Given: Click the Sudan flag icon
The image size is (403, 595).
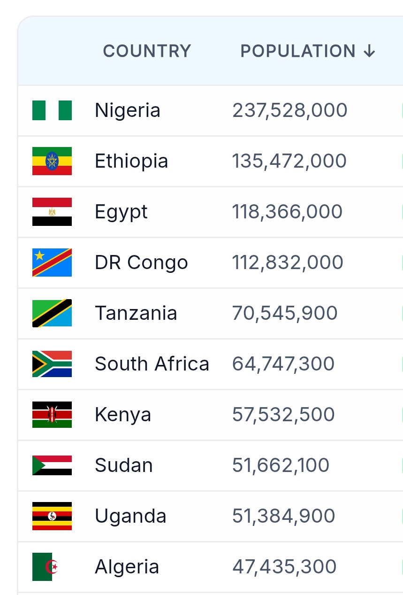Looking at the screenshot, I should pyautogui.click(x=52, y=465).
